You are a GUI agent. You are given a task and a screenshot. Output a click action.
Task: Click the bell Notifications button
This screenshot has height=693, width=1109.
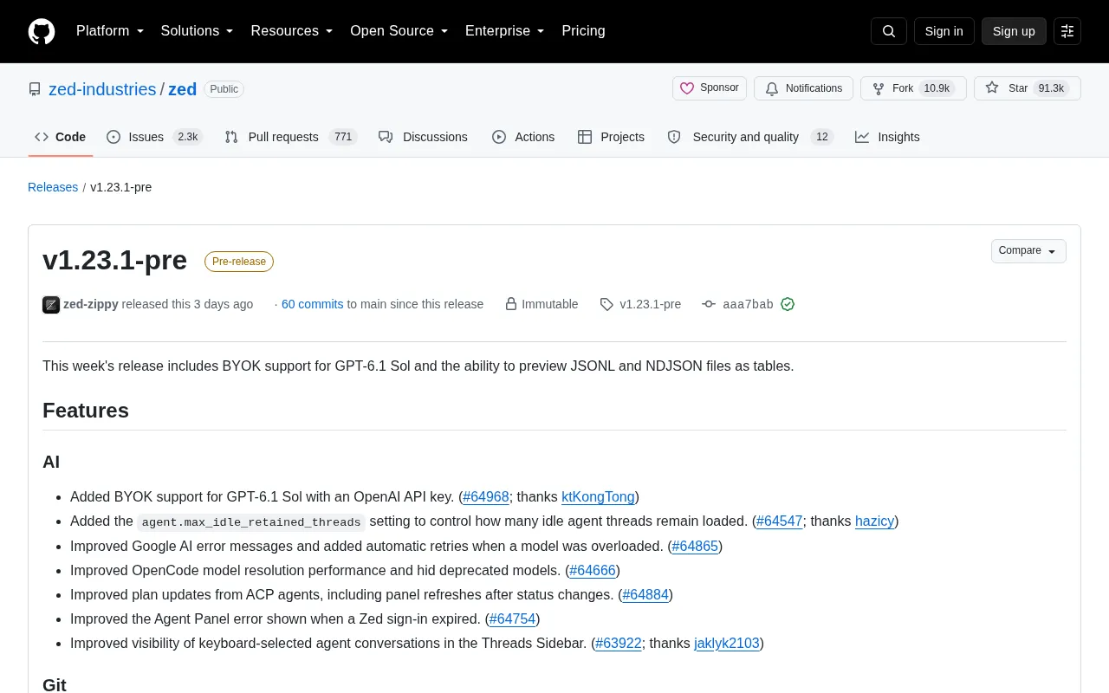click(804, 88)
